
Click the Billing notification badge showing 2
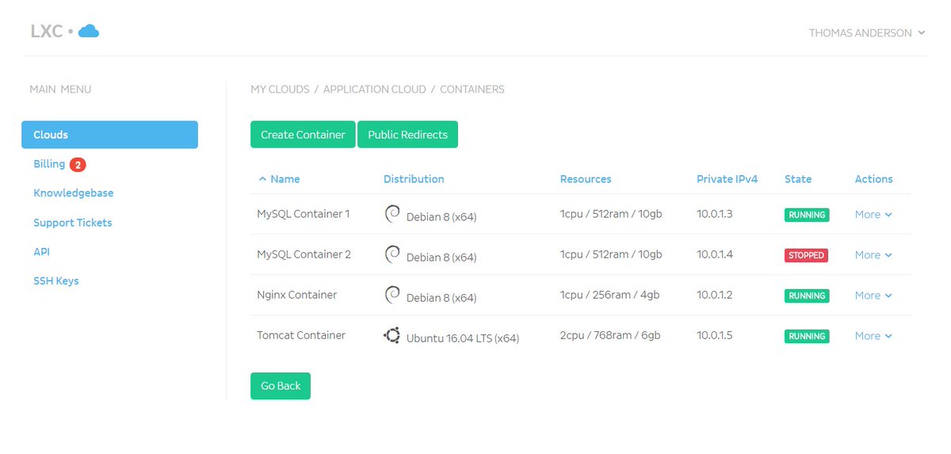tap(78, 165)
